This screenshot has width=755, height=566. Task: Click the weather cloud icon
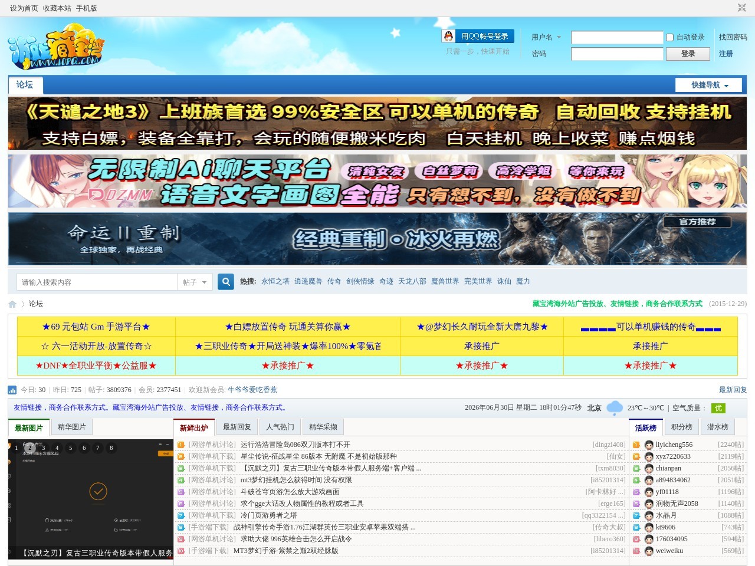click(x=615, y=407)
